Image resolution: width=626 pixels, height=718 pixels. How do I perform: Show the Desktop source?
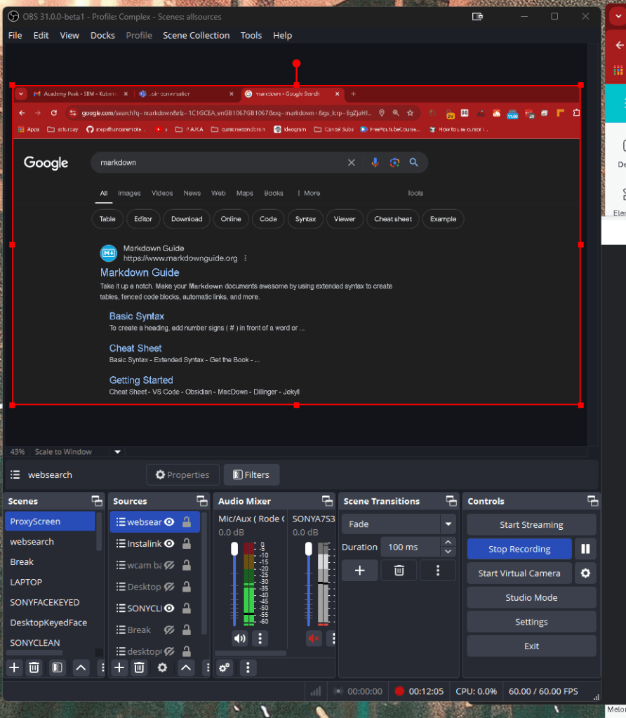(x=169, y=587)
